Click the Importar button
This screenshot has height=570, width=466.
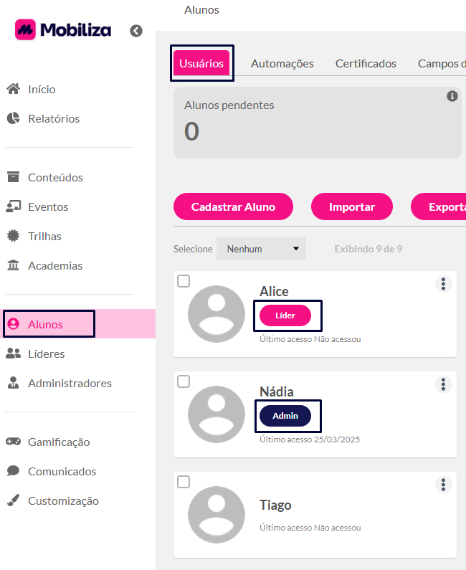pos(352,206)
